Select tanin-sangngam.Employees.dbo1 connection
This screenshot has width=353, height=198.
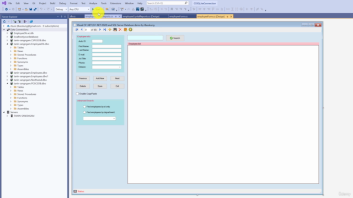31,76
